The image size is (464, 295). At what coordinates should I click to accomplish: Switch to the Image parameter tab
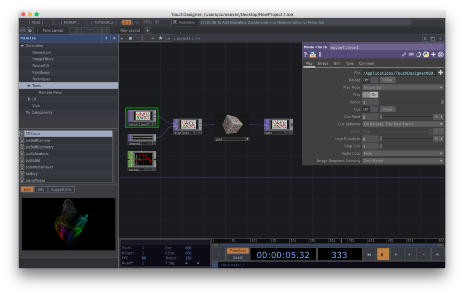pos(323,63)
